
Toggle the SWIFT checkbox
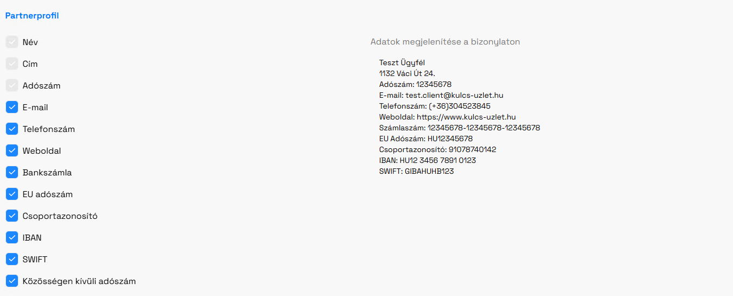(12, 259)
